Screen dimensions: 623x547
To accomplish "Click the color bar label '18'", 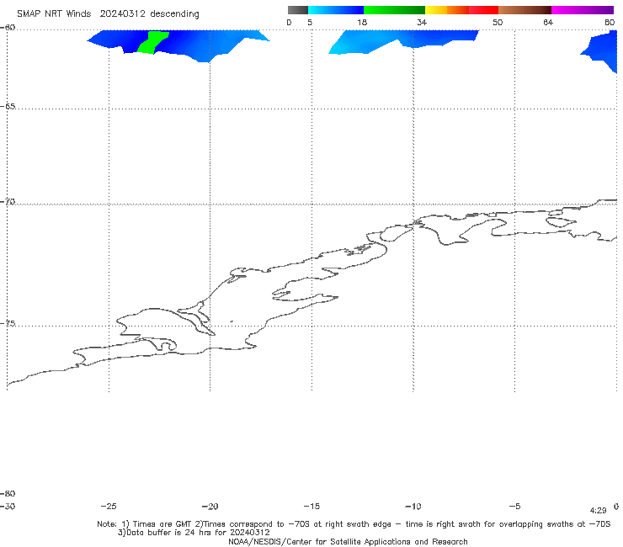I will pos(362,23).
